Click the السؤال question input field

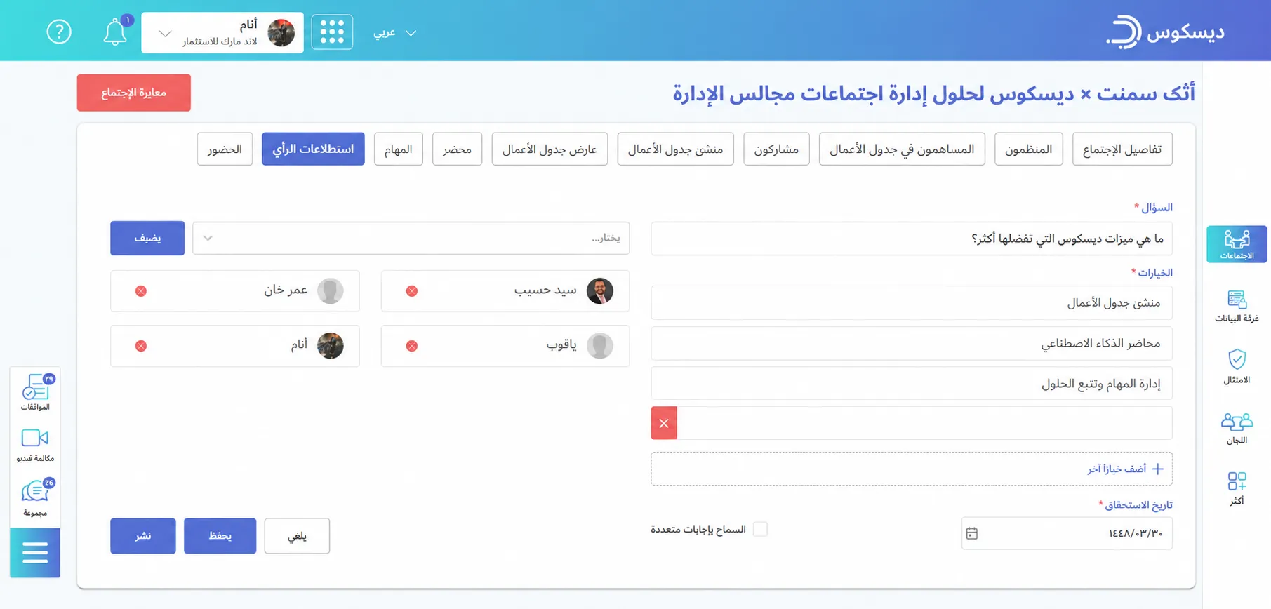912,239
